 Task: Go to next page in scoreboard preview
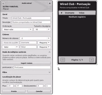[x=92, y=60]
